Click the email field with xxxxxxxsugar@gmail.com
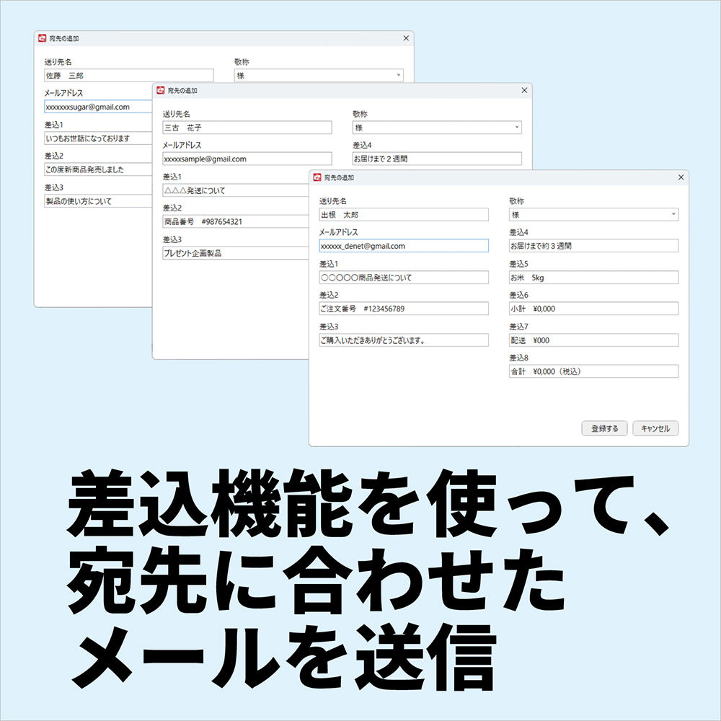 coord(98,107)
